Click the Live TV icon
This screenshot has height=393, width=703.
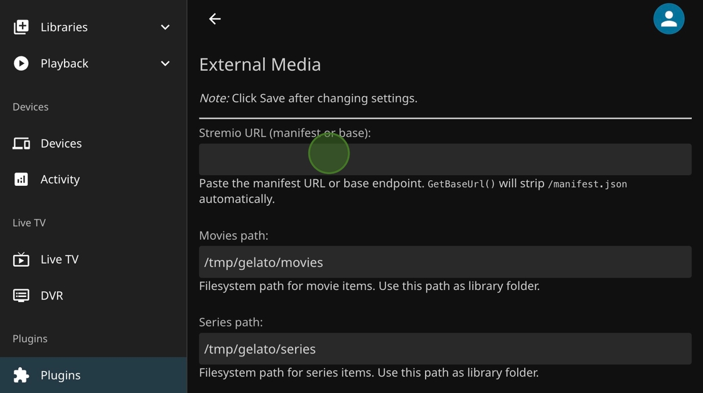click(21, 259)
